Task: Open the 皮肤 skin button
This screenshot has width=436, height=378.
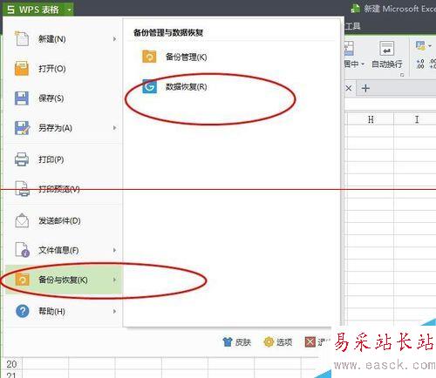Action: click(x=236, y=342)
